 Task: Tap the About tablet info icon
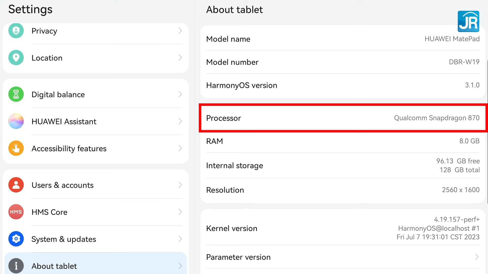pos(16,266)
